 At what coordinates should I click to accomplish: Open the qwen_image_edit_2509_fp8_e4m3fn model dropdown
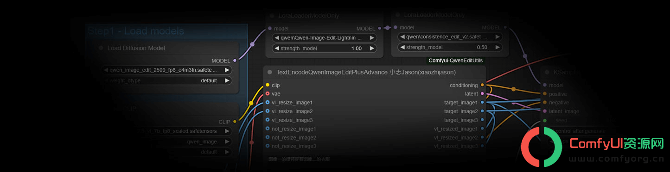[x=166, y=70]
